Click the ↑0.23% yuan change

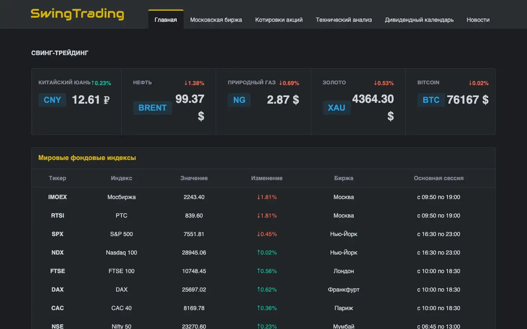tap(101, 83)
